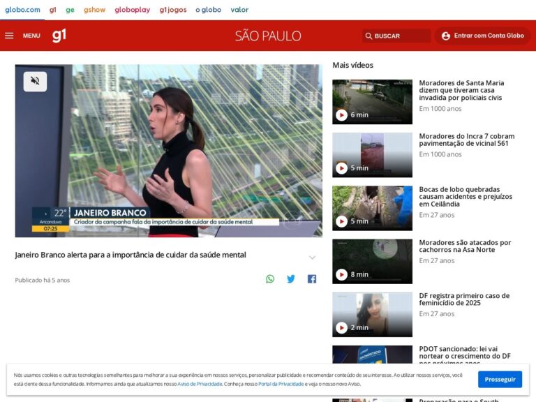536x402 pixels.
Task: Play the Bocas de lobo video
Action: click(341, 221)
